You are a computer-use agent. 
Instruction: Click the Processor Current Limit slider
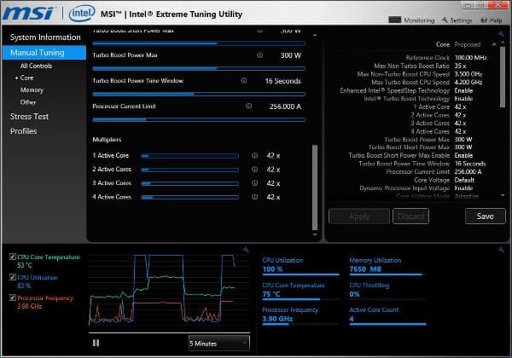click(x=199, y=119)
